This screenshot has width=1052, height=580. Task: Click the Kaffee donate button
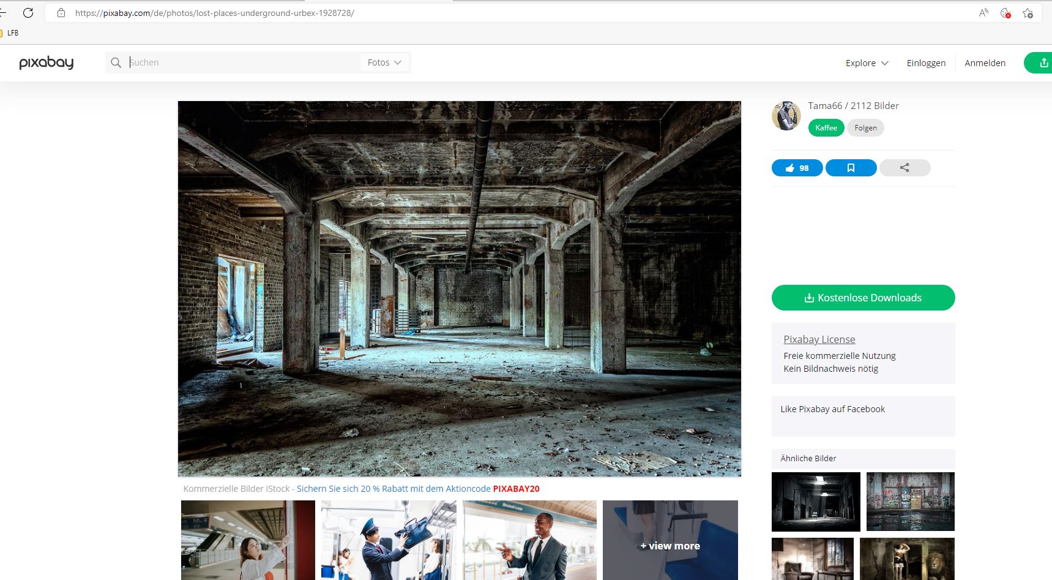coord(826,128)
